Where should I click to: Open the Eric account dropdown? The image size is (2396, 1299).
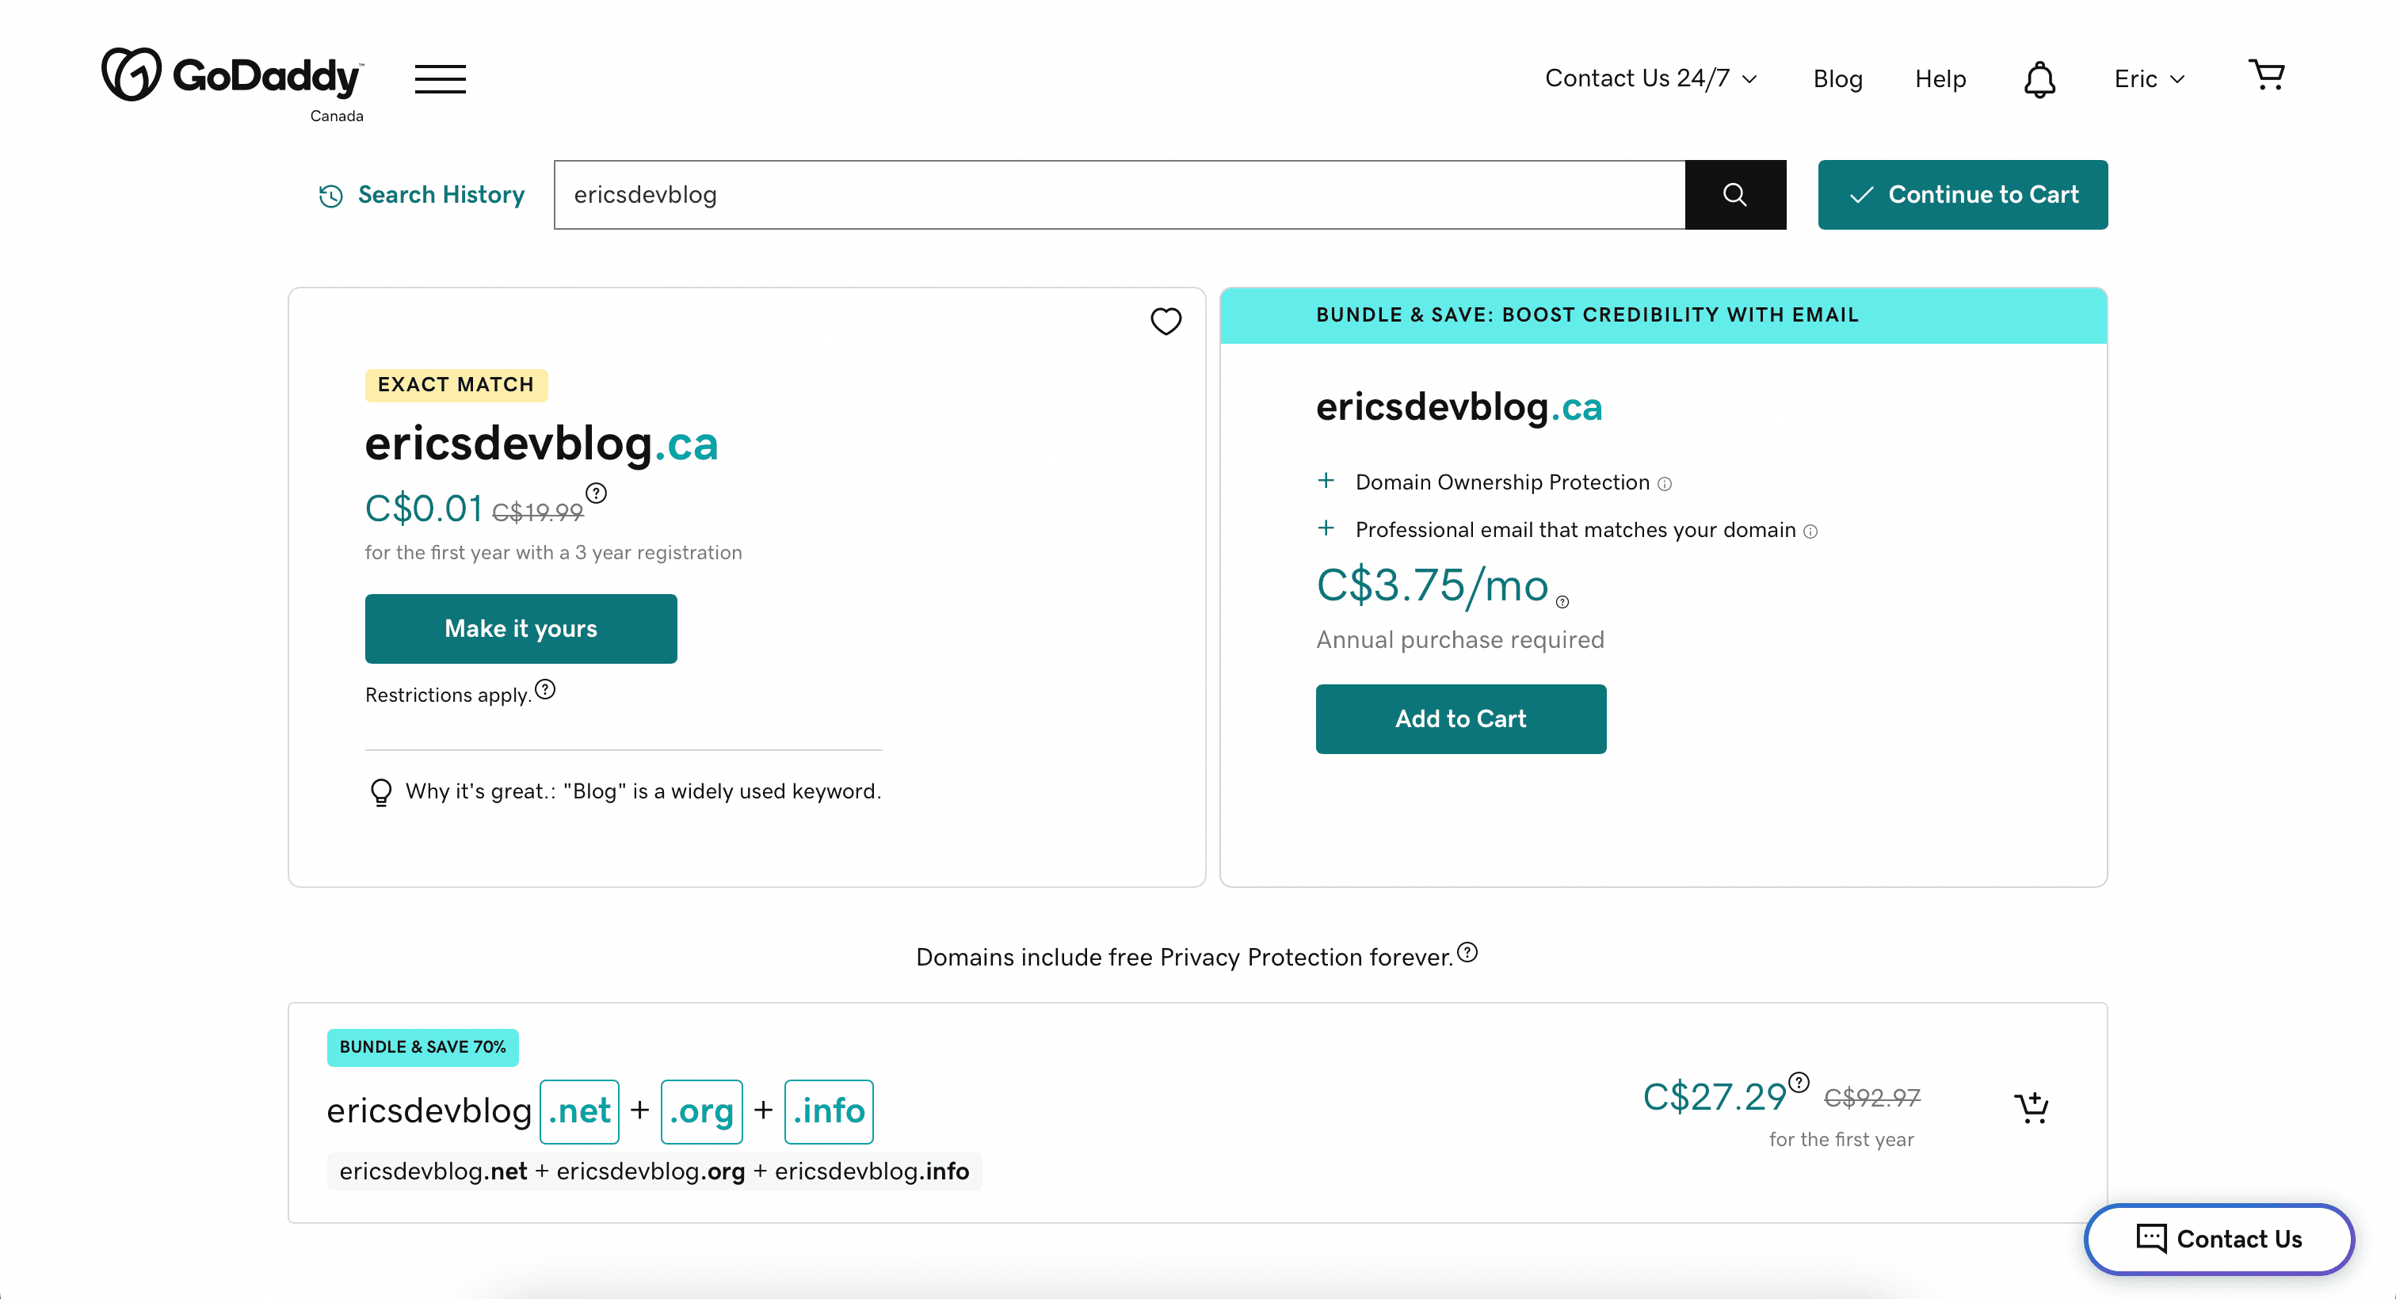pos(2149,79)
